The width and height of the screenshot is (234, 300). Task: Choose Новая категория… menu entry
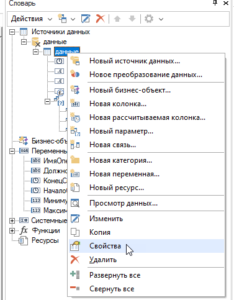(146, 160)
